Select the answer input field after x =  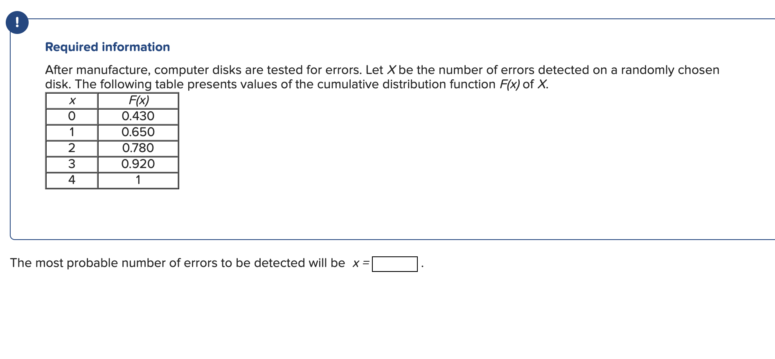click(394, 264)
